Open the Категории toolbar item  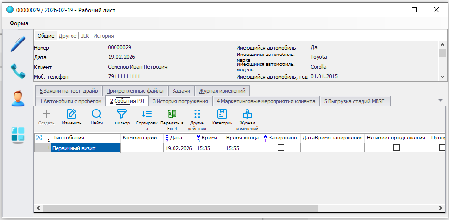(222, 118)
